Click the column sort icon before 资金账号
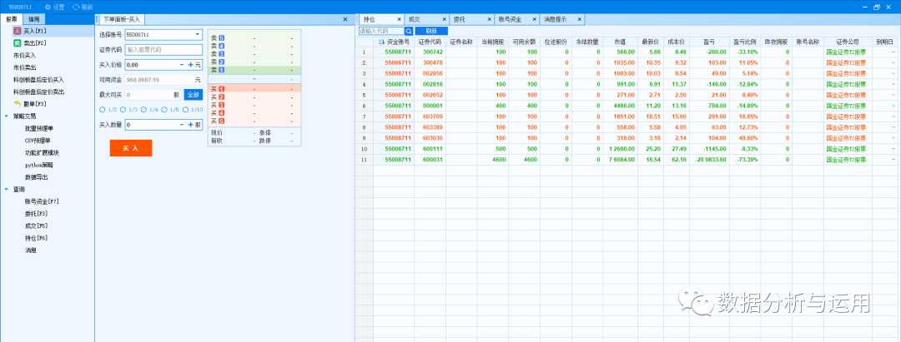The width and height of the screenshot is (901, 342). [380, 41]
